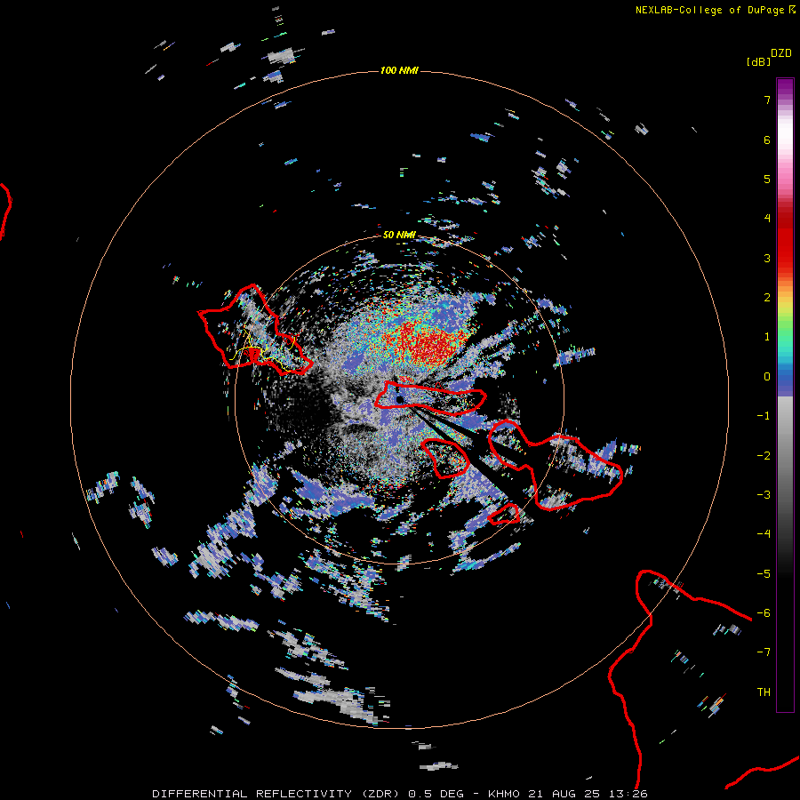
Task: Click the [dB] units label
Action: click(x=758, y=62)
